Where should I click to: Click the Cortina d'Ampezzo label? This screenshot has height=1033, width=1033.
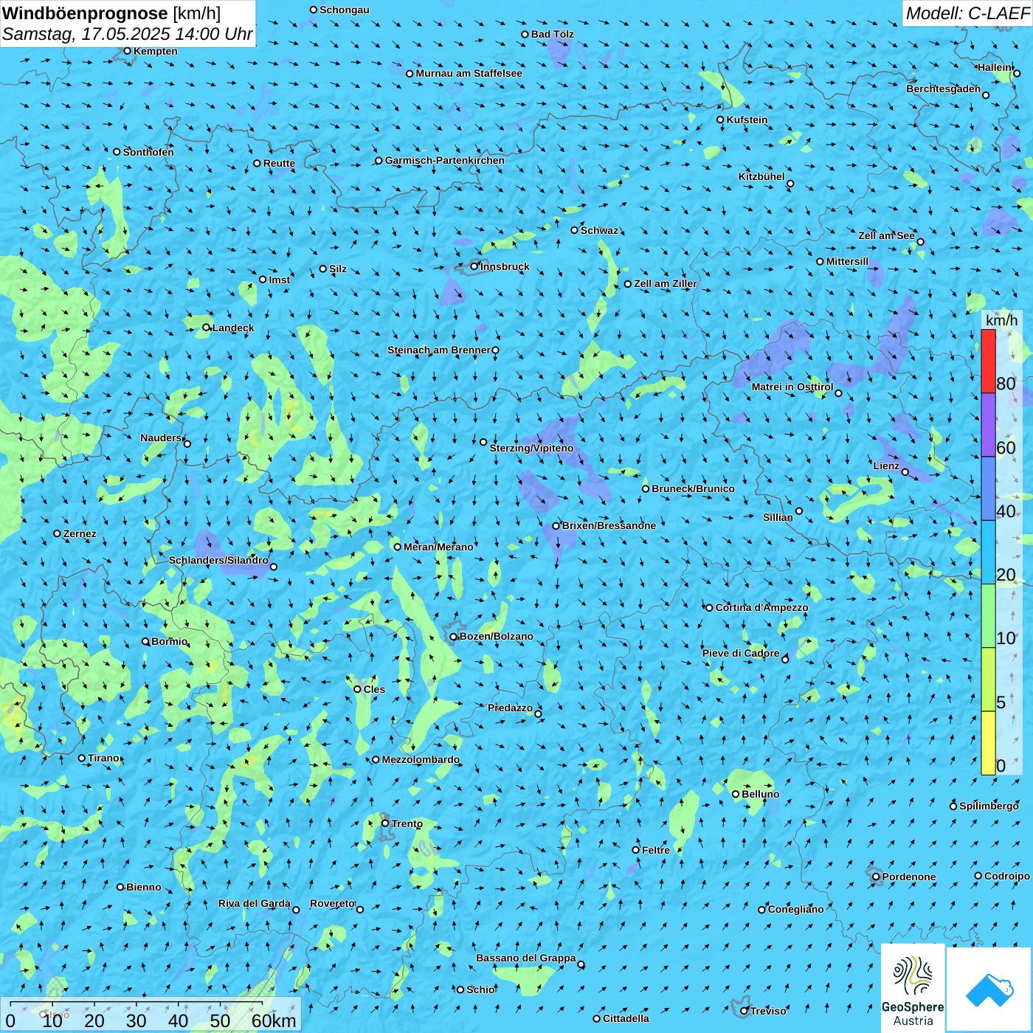coord(761,607)
